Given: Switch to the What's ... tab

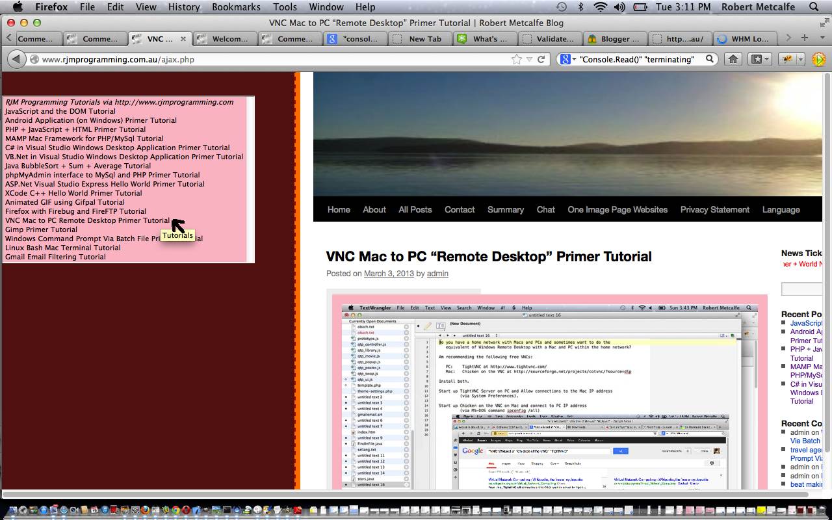Looking at the screenshot, I should point(484,39).
